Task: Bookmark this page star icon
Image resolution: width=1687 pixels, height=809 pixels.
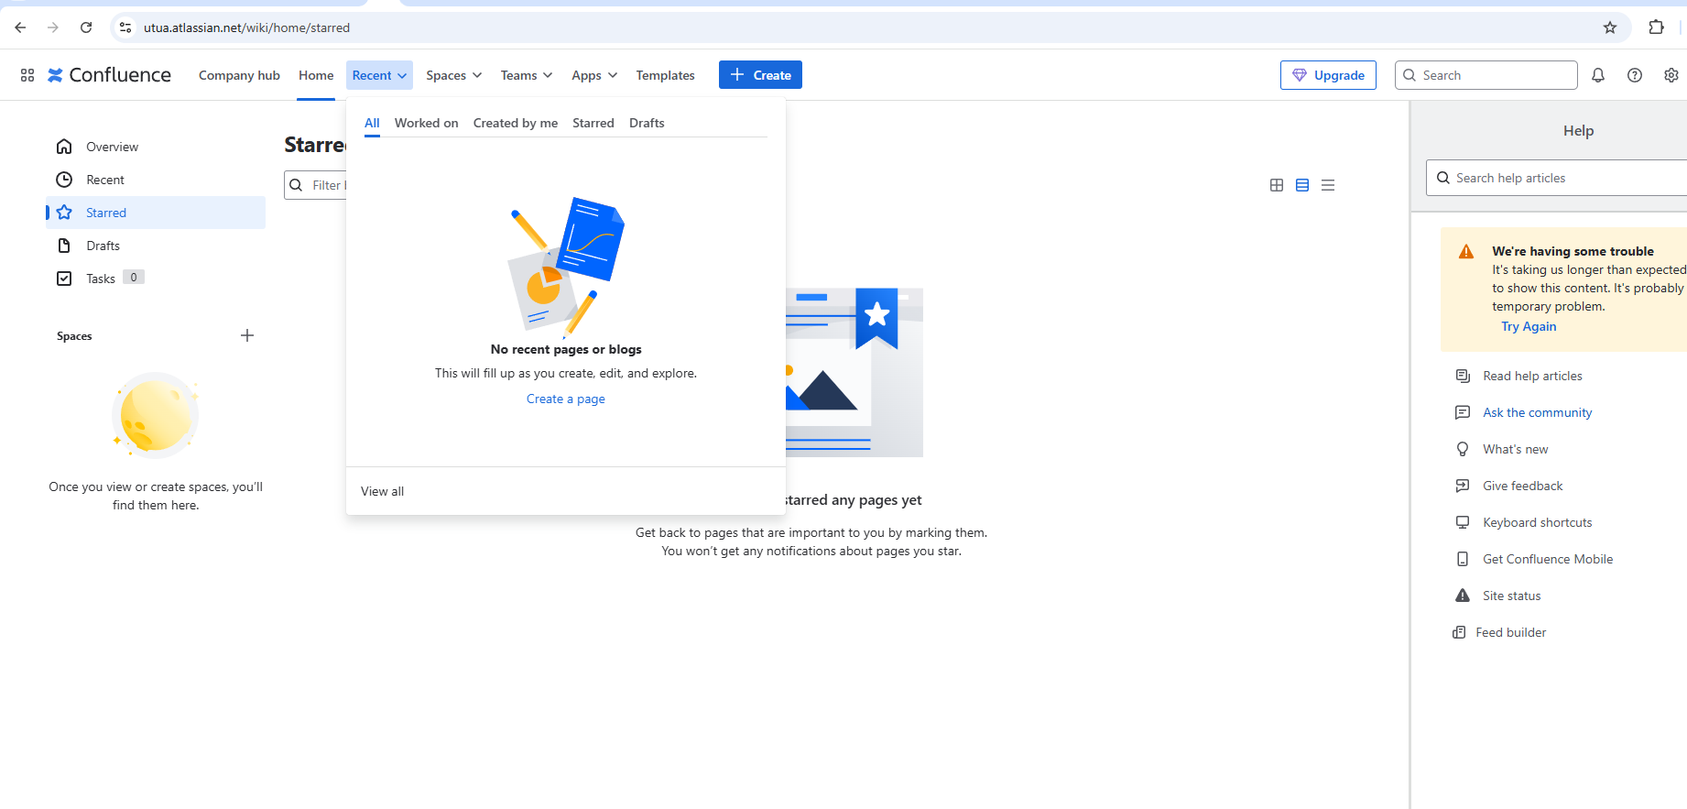Action: pyautogui.click(x=1610, y=27)
